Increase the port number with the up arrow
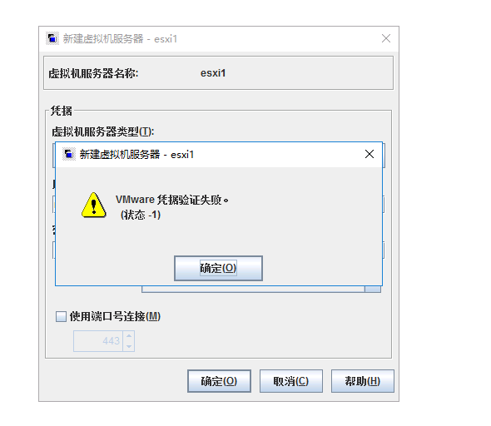This screenshot has height=426, width=491. tap(129, 336)
